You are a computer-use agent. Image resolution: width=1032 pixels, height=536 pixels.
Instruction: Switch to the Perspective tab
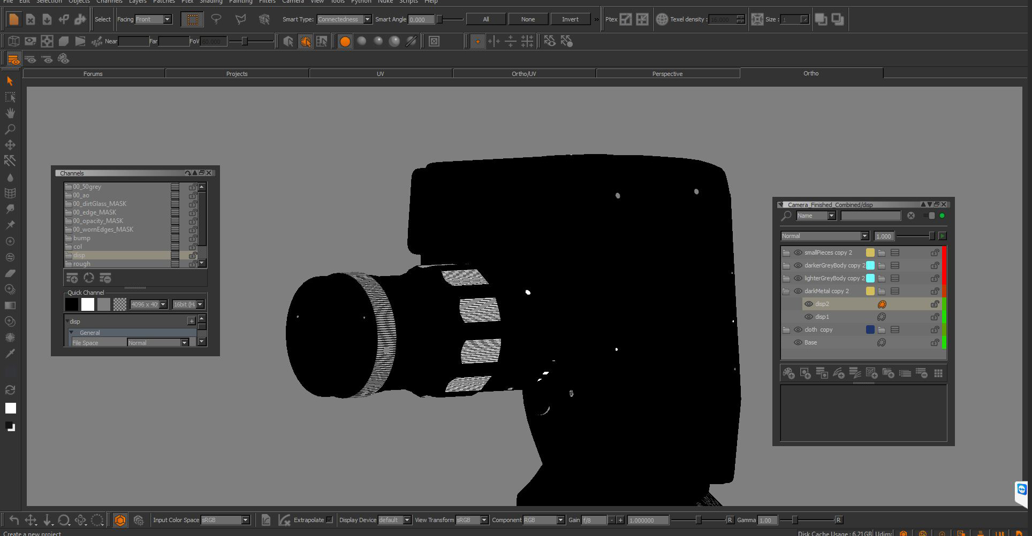click(667, 74)
